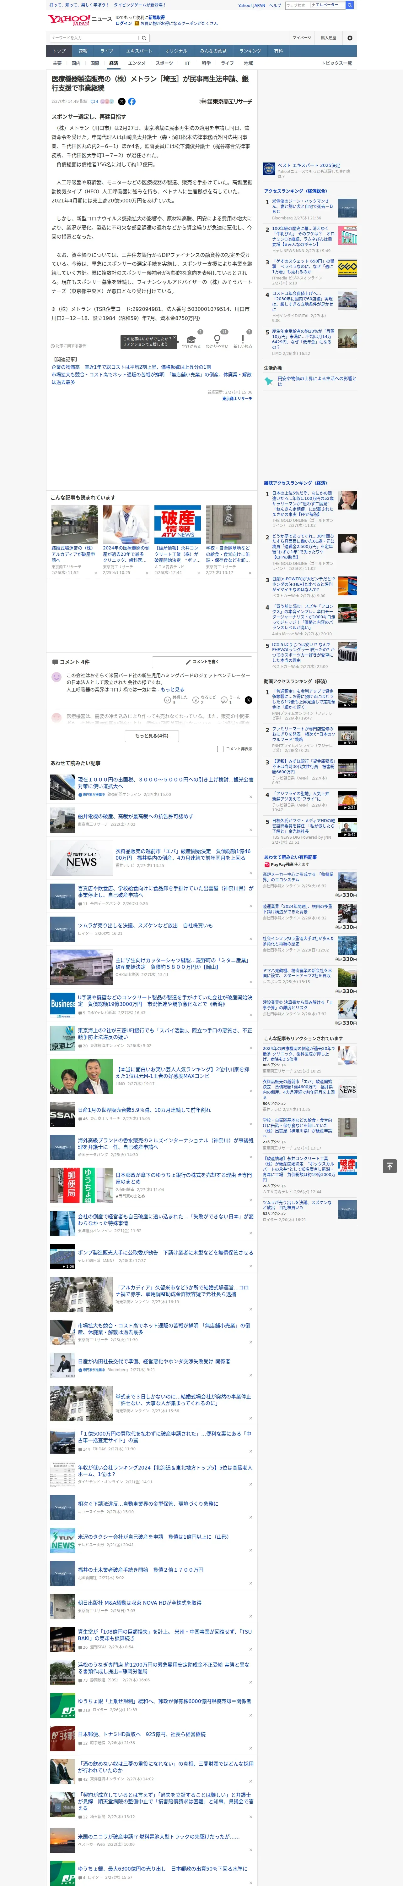Viewport: 403px width, 1886px height.
Task: Open article 現在1000円の出国税 in list
Action: [x=165, y=783]
